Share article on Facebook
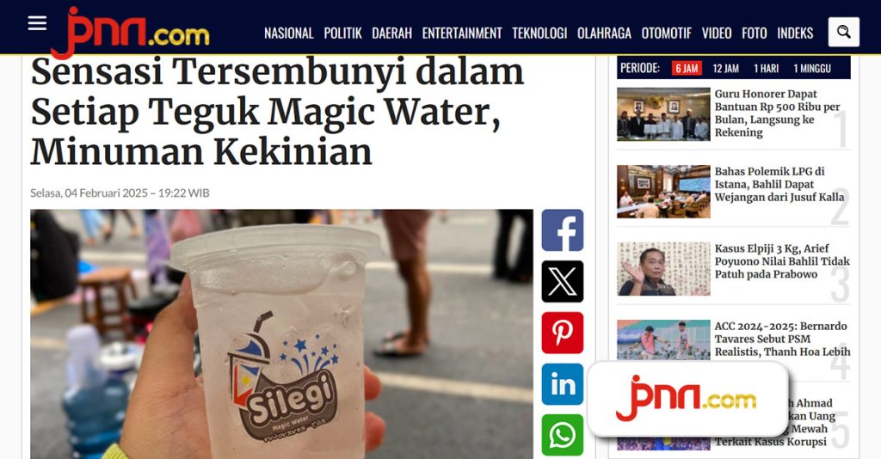This screenshot has height=459, width=881. pos(563,230)
